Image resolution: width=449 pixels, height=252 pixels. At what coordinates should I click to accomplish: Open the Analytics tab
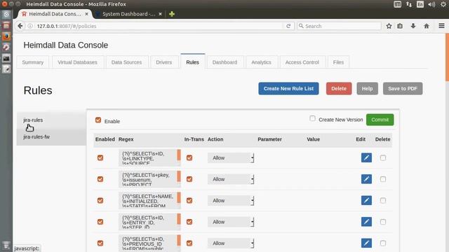[261, 62]
